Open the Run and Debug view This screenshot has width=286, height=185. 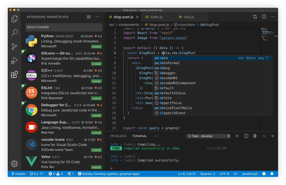[x=14, y=61]
